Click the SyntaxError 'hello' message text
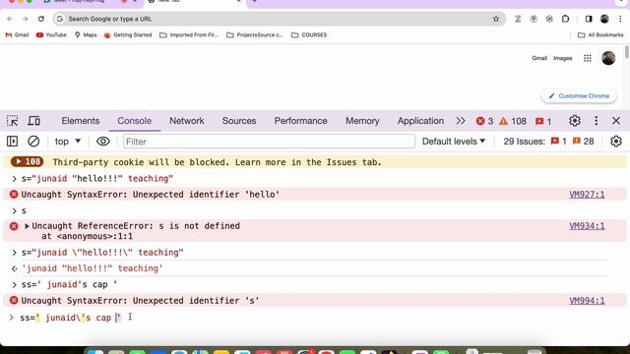This screenshot has width=630, height=354. tap(151, 195)
